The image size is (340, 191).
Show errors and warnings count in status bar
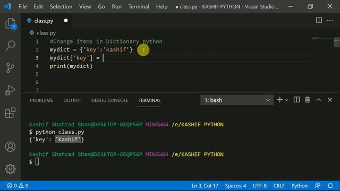[x=18, y=186]
